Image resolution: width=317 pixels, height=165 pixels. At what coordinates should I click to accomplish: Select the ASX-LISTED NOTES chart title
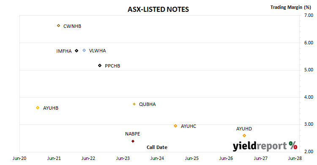(158, 9)
